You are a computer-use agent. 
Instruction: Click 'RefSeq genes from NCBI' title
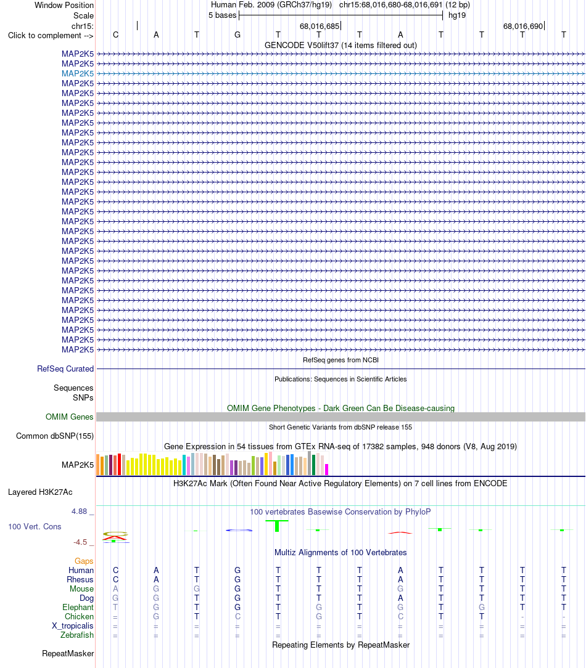[340, 360]
